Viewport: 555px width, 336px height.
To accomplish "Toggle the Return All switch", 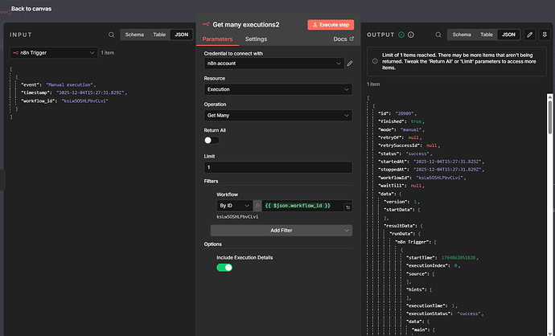I will (212, 140).
